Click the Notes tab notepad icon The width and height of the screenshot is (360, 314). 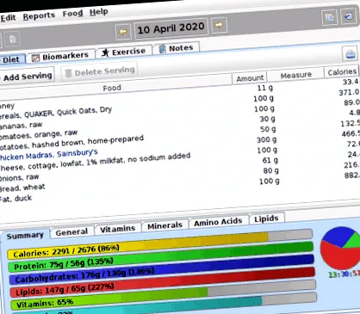[x=163, y=48]
